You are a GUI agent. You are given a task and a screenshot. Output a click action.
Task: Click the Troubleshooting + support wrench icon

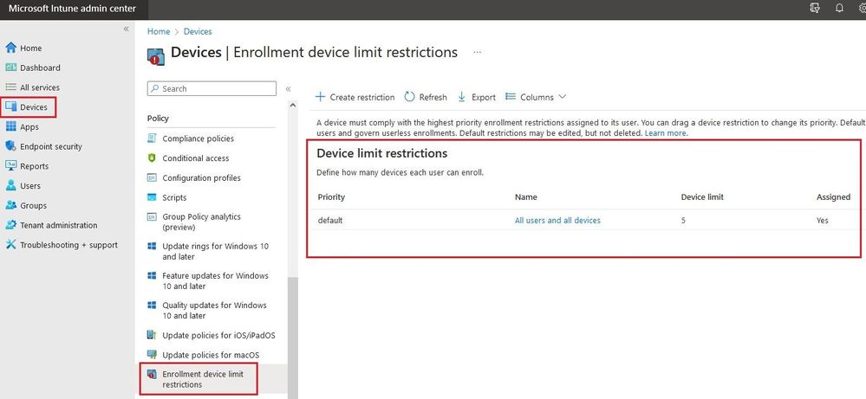click(11, 245)
